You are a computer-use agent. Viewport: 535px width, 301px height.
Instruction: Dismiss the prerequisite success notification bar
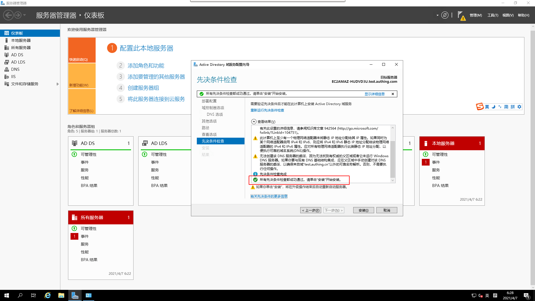point(393,94)
